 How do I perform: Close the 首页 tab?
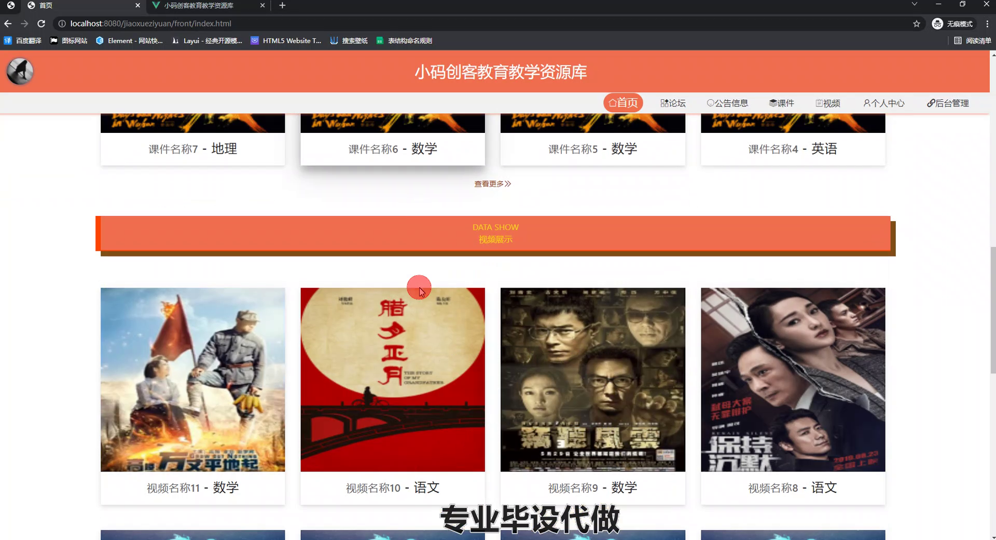point(137,5)
